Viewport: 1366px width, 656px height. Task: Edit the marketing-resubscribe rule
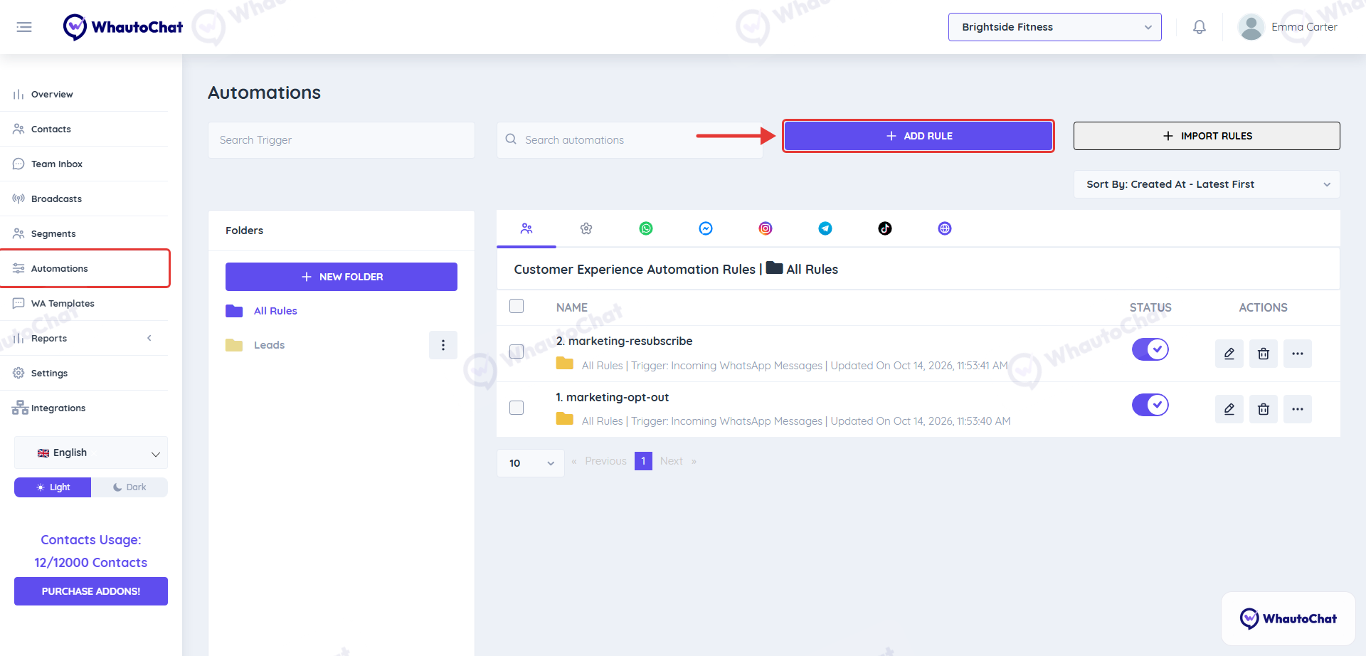(x=1229, y=354)
